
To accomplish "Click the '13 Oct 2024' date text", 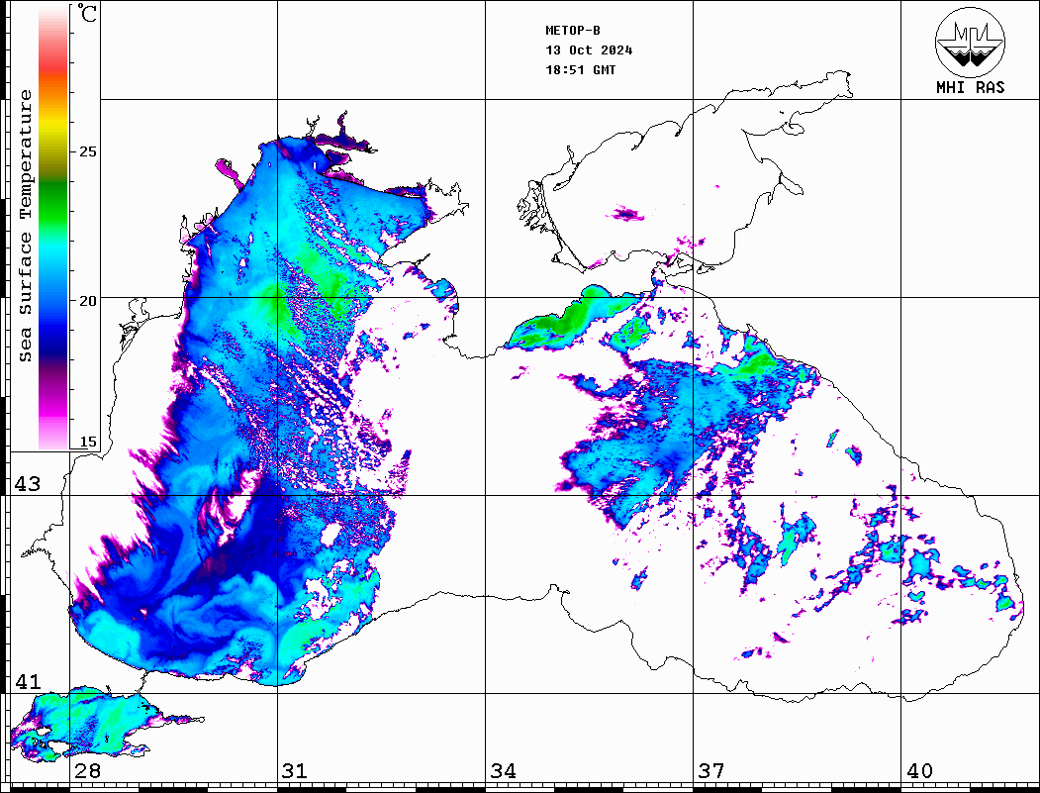I will [x=589, y=50].
